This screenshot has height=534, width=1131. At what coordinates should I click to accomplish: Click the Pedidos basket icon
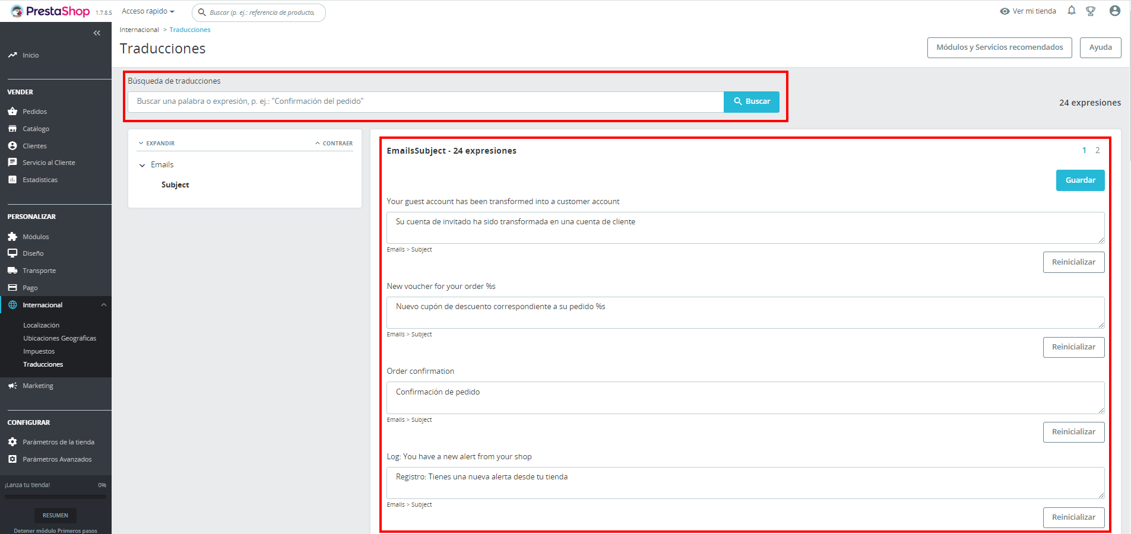(12, 112)
